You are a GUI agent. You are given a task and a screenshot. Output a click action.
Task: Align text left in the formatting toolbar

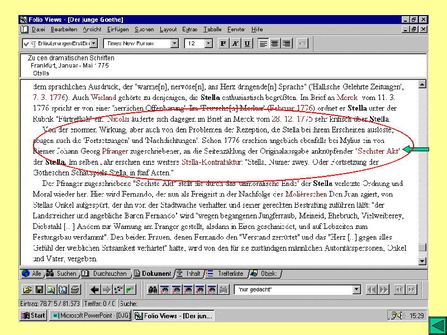[263, 43]
